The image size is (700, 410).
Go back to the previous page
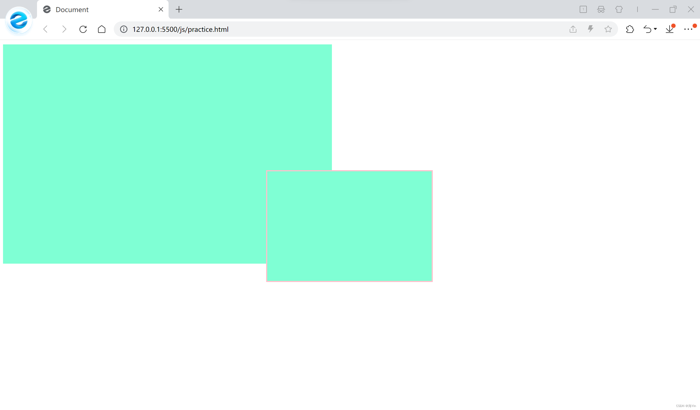(x=45, y=29)
